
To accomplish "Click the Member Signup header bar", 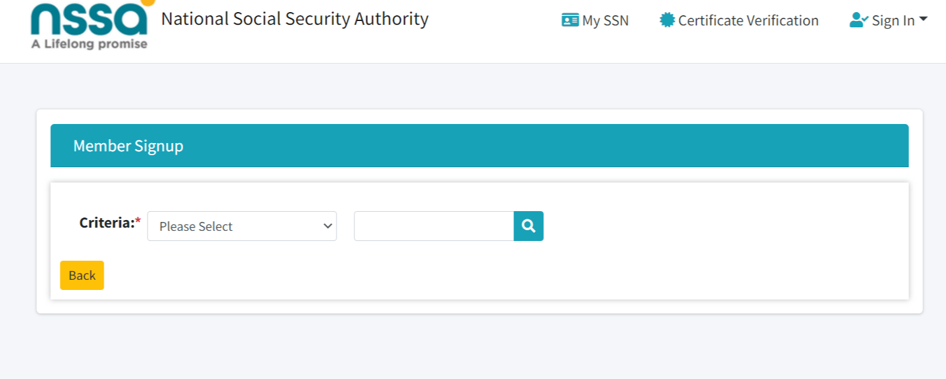I will coord(480,146).
